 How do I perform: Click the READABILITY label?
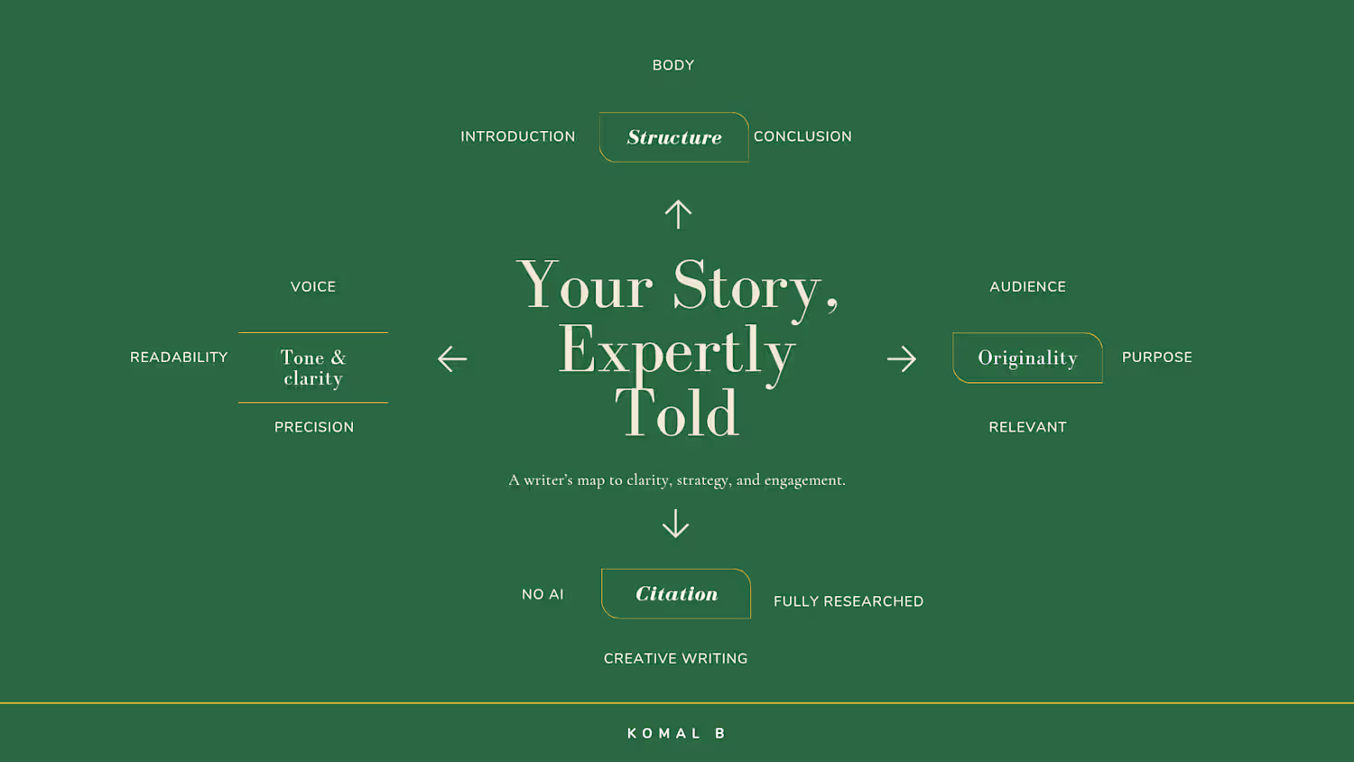[x=179, y=357]
